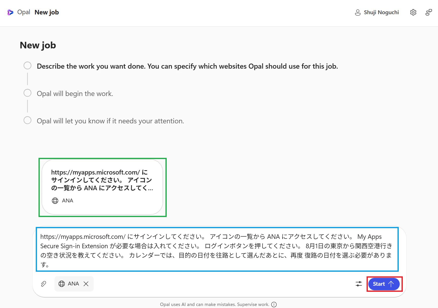Image resolution: width=438 pixels, height=308 pixels.
Task: Click the New job breadcrumb title
Action: coord(47,12)
